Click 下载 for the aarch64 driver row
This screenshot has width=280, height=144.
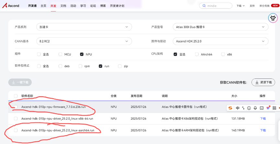pyautogui.click(x=263, y=130)
